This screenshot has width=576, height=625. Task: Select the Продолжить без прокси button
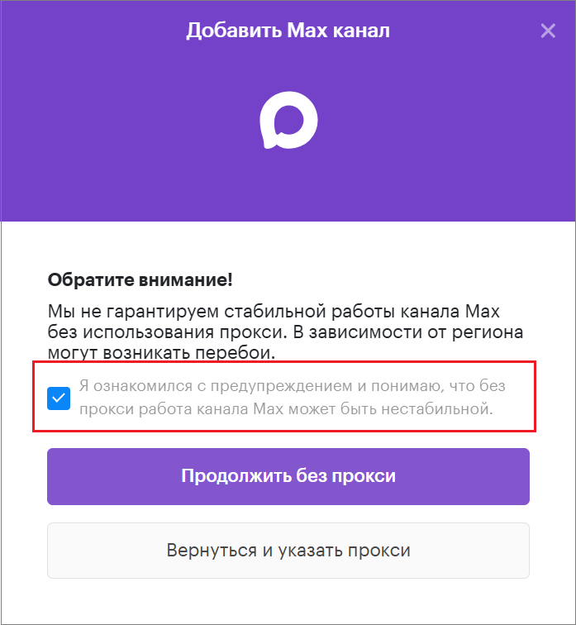coord(288,476)
